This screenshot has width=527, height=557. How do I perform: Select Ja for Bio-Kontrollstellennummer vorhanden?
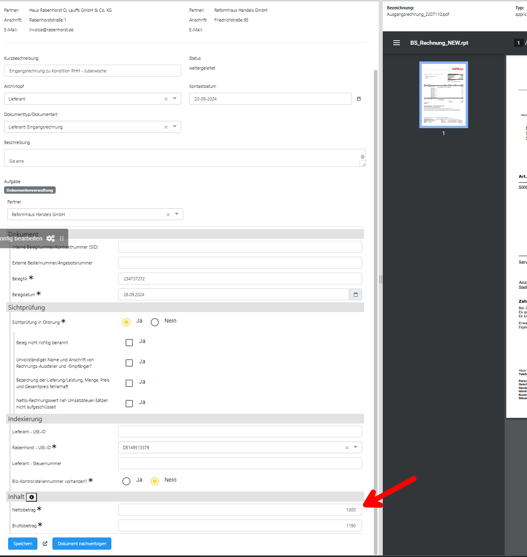[126, 481]
